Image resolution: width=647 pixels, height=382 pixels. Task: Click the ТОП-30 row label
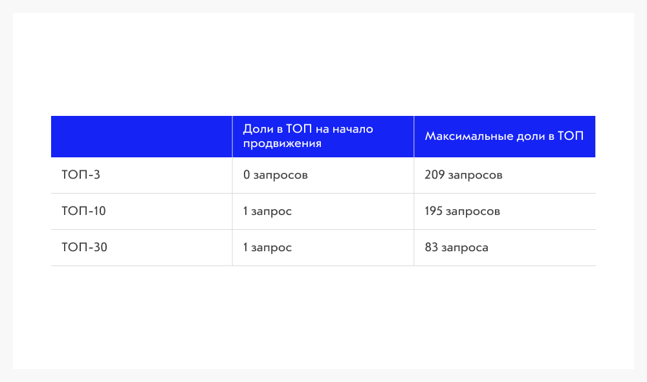(x=84, y=247)
